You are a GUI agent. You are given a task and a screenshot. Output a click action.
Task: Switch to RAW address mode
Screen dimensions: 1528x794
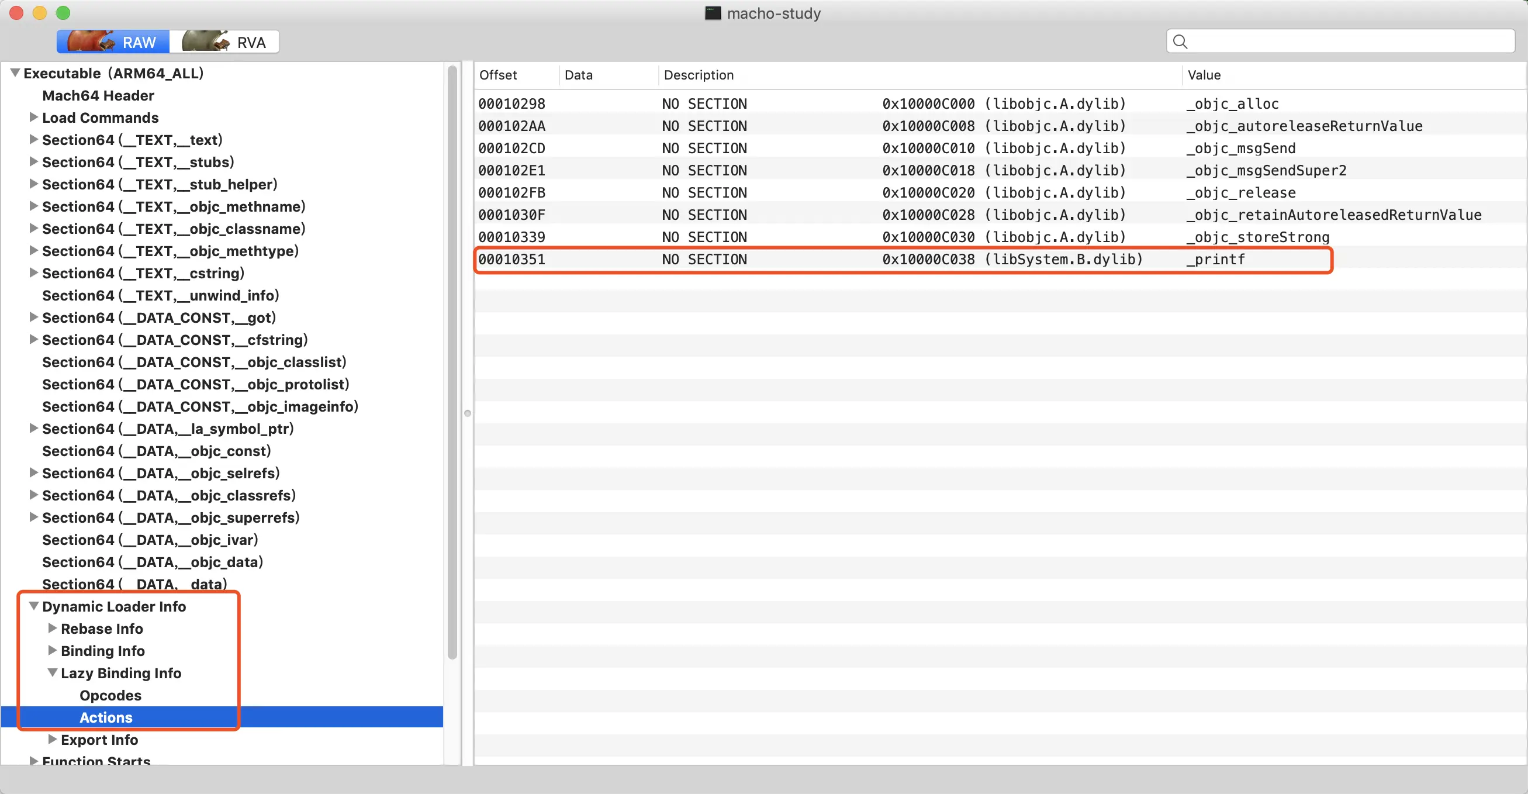pyautogui.click(x=113, y=42)
